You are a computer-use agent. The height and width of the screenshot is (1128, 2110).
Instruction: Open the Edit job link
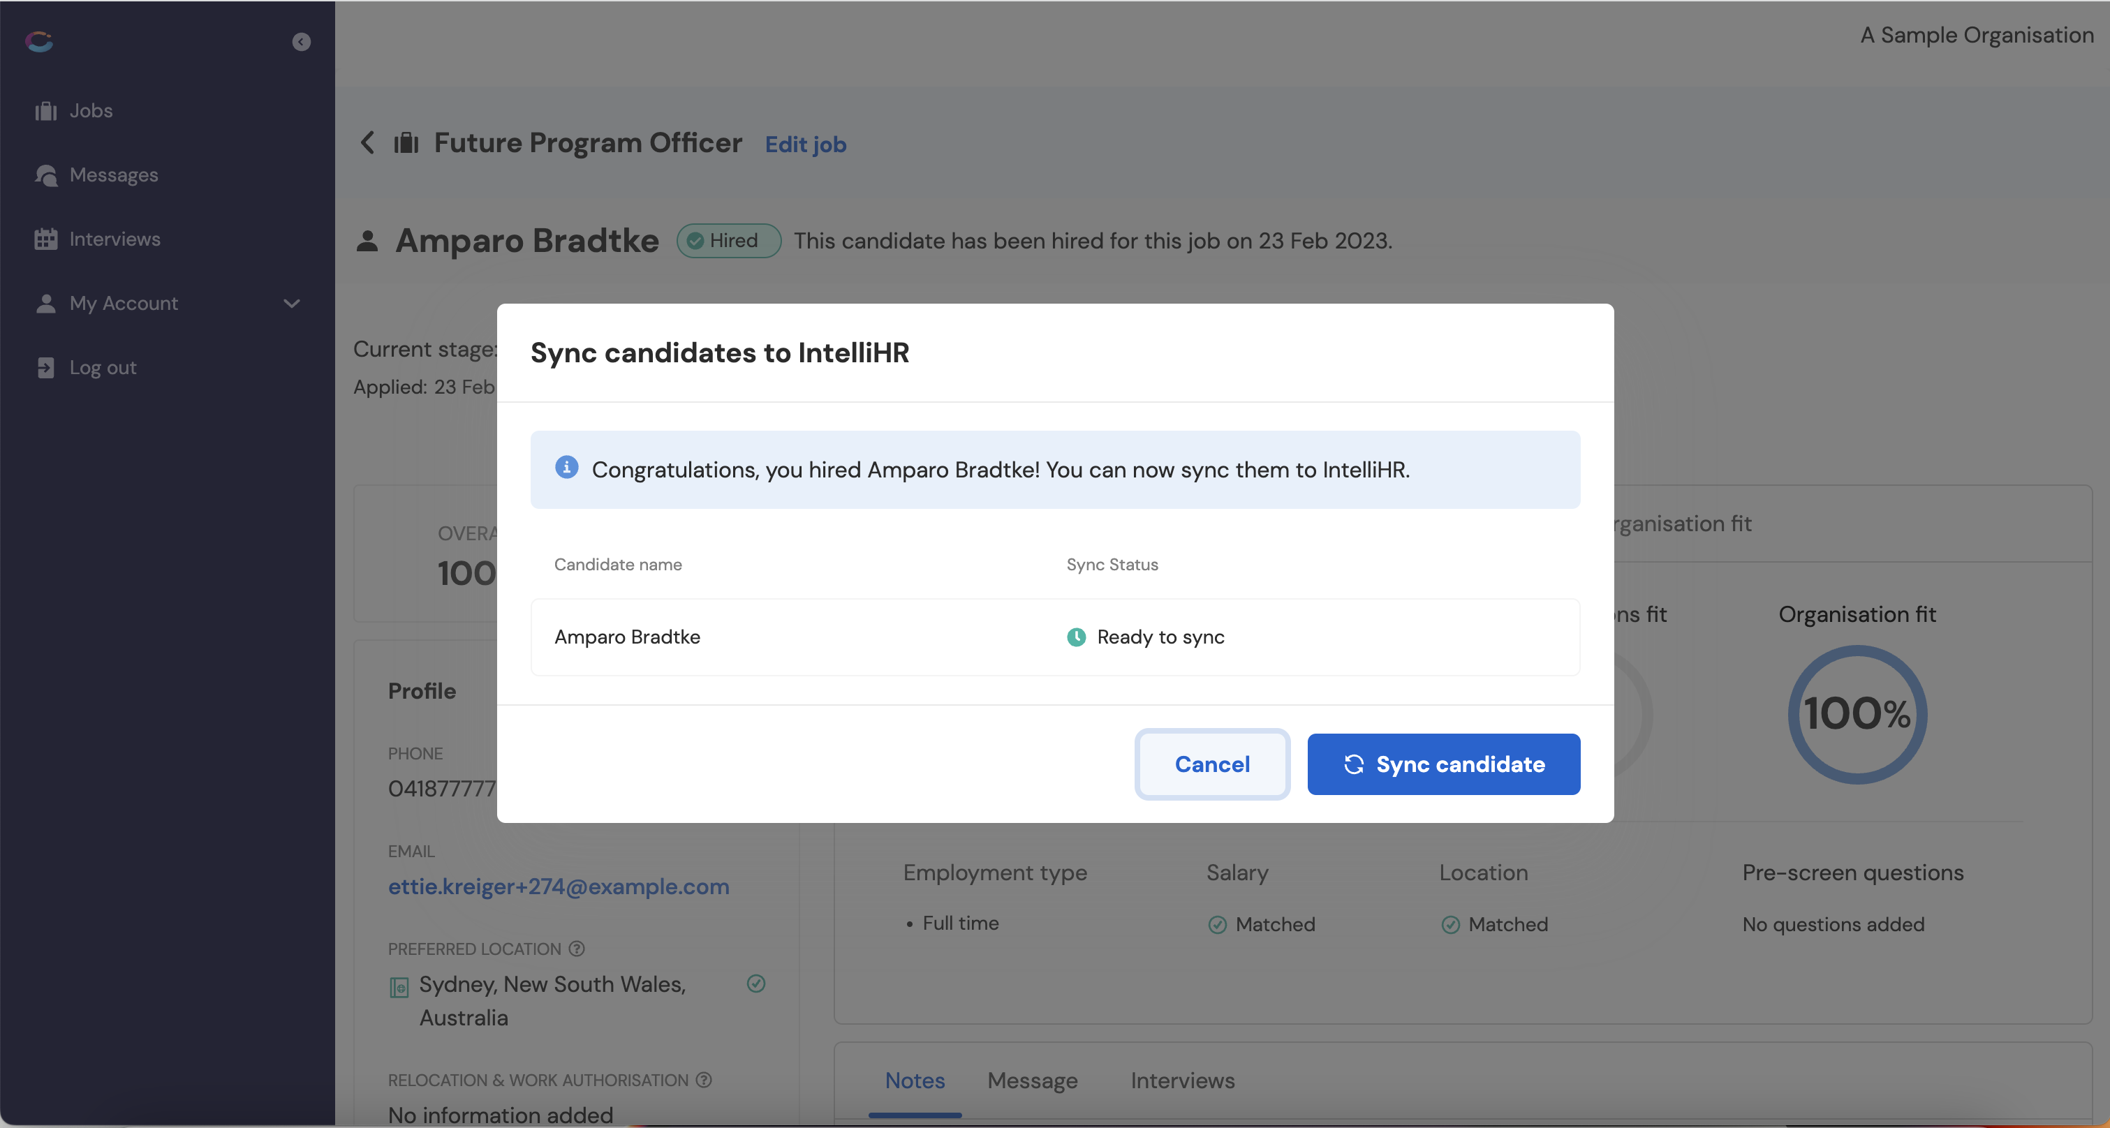pos(806,144)
